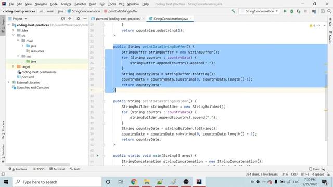The image size is (333, 187).
Task: Click the Build project hammer icon
Action: coord(233,11)
